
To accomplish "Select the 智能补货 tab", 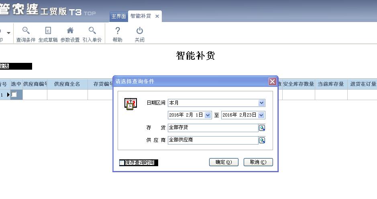I will [x=141, y=16].
